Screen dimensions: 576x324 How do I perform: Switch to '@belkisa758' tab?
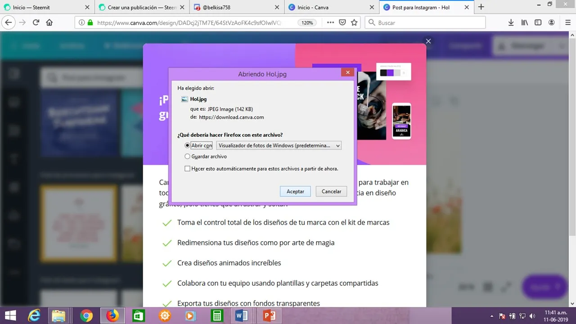pyautogui.click(x=234, y=7)
